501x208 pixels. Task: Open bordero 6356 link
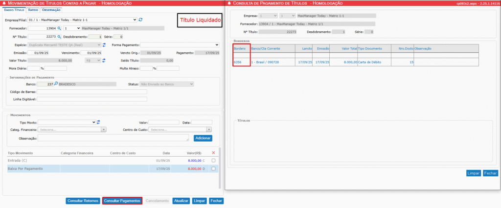(x=238, y=62)
